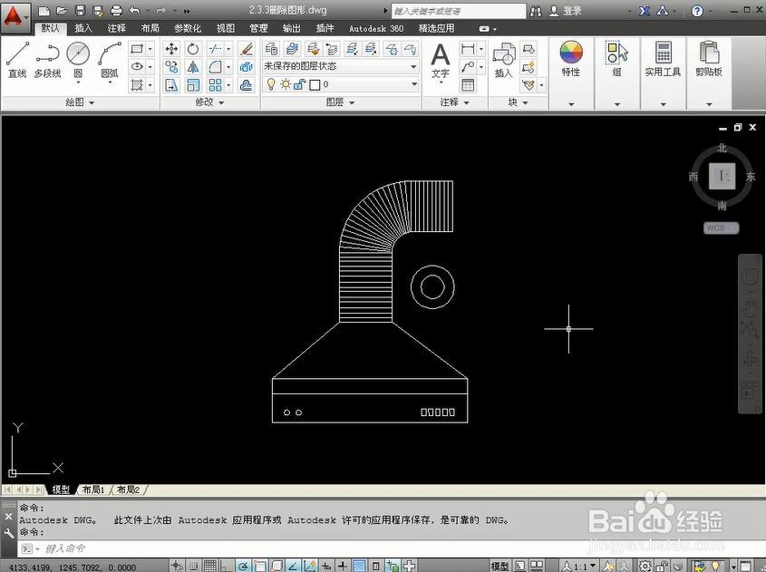Activate the Copy tool
766x572 pixels.
(x=171, y=66)
